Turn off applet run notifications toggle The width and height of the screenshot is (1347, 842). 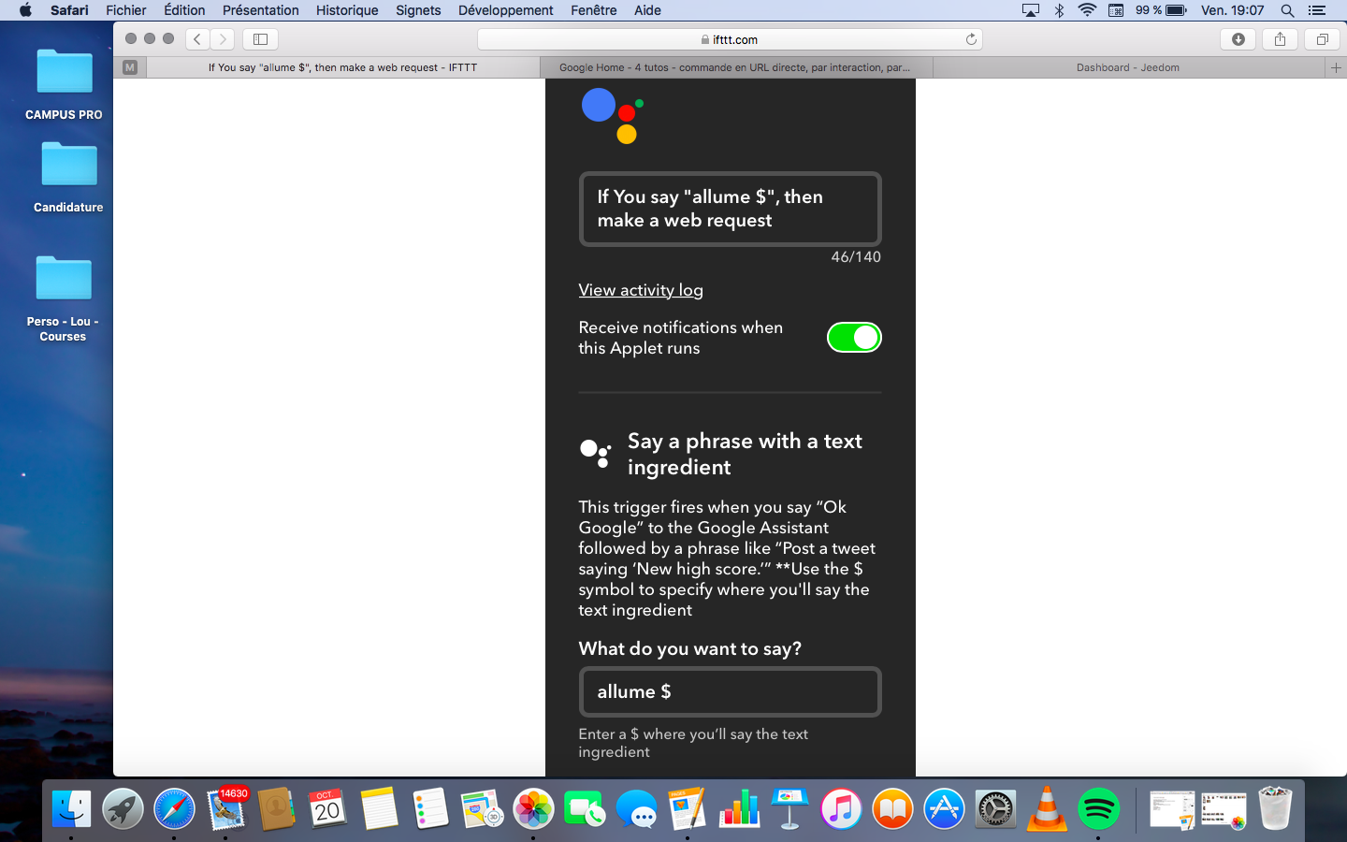(x=854, y=338)
